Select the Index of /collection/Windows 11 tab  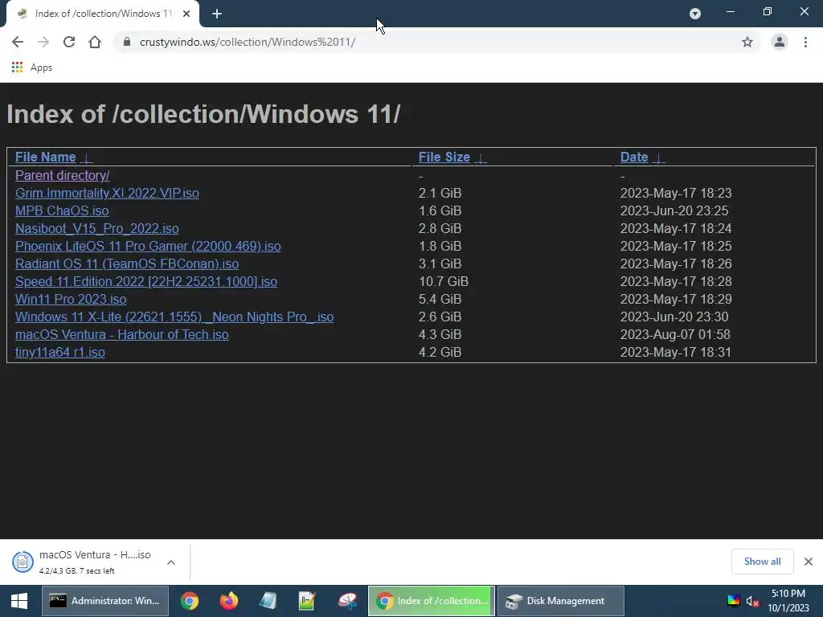104,14
